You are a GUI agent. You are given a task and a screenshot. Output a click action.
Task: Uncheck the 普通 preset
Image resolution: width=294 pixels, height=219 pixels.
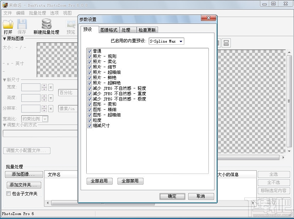[x=90, y=51]
